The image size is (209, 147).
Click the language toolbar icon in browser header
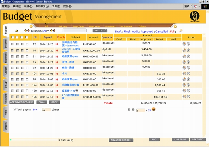tap(195, 6)
